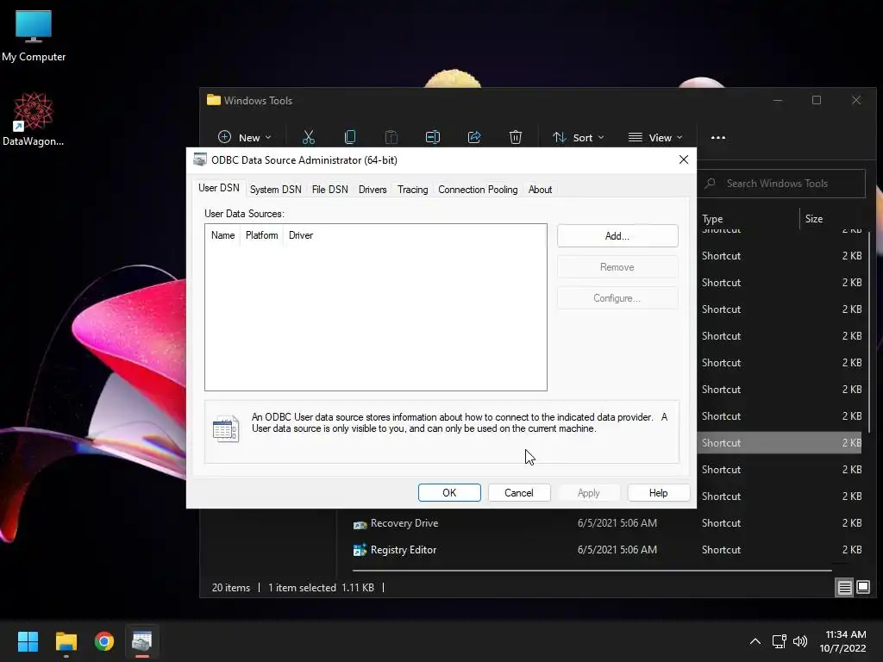
Task: Open the network tray icon
Action: (x=780, y=641)
